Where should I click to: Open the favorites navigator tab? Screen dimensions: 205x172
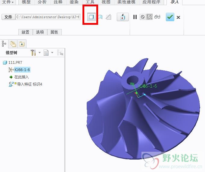(x=22, y=44)
